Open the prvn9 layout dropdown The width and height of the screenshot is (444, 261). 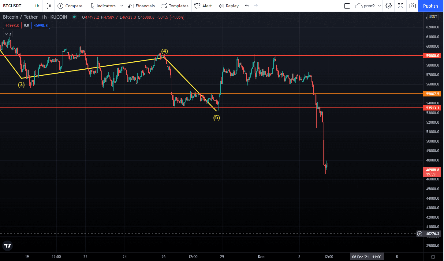pyautogui.click(x=379, y=6)
